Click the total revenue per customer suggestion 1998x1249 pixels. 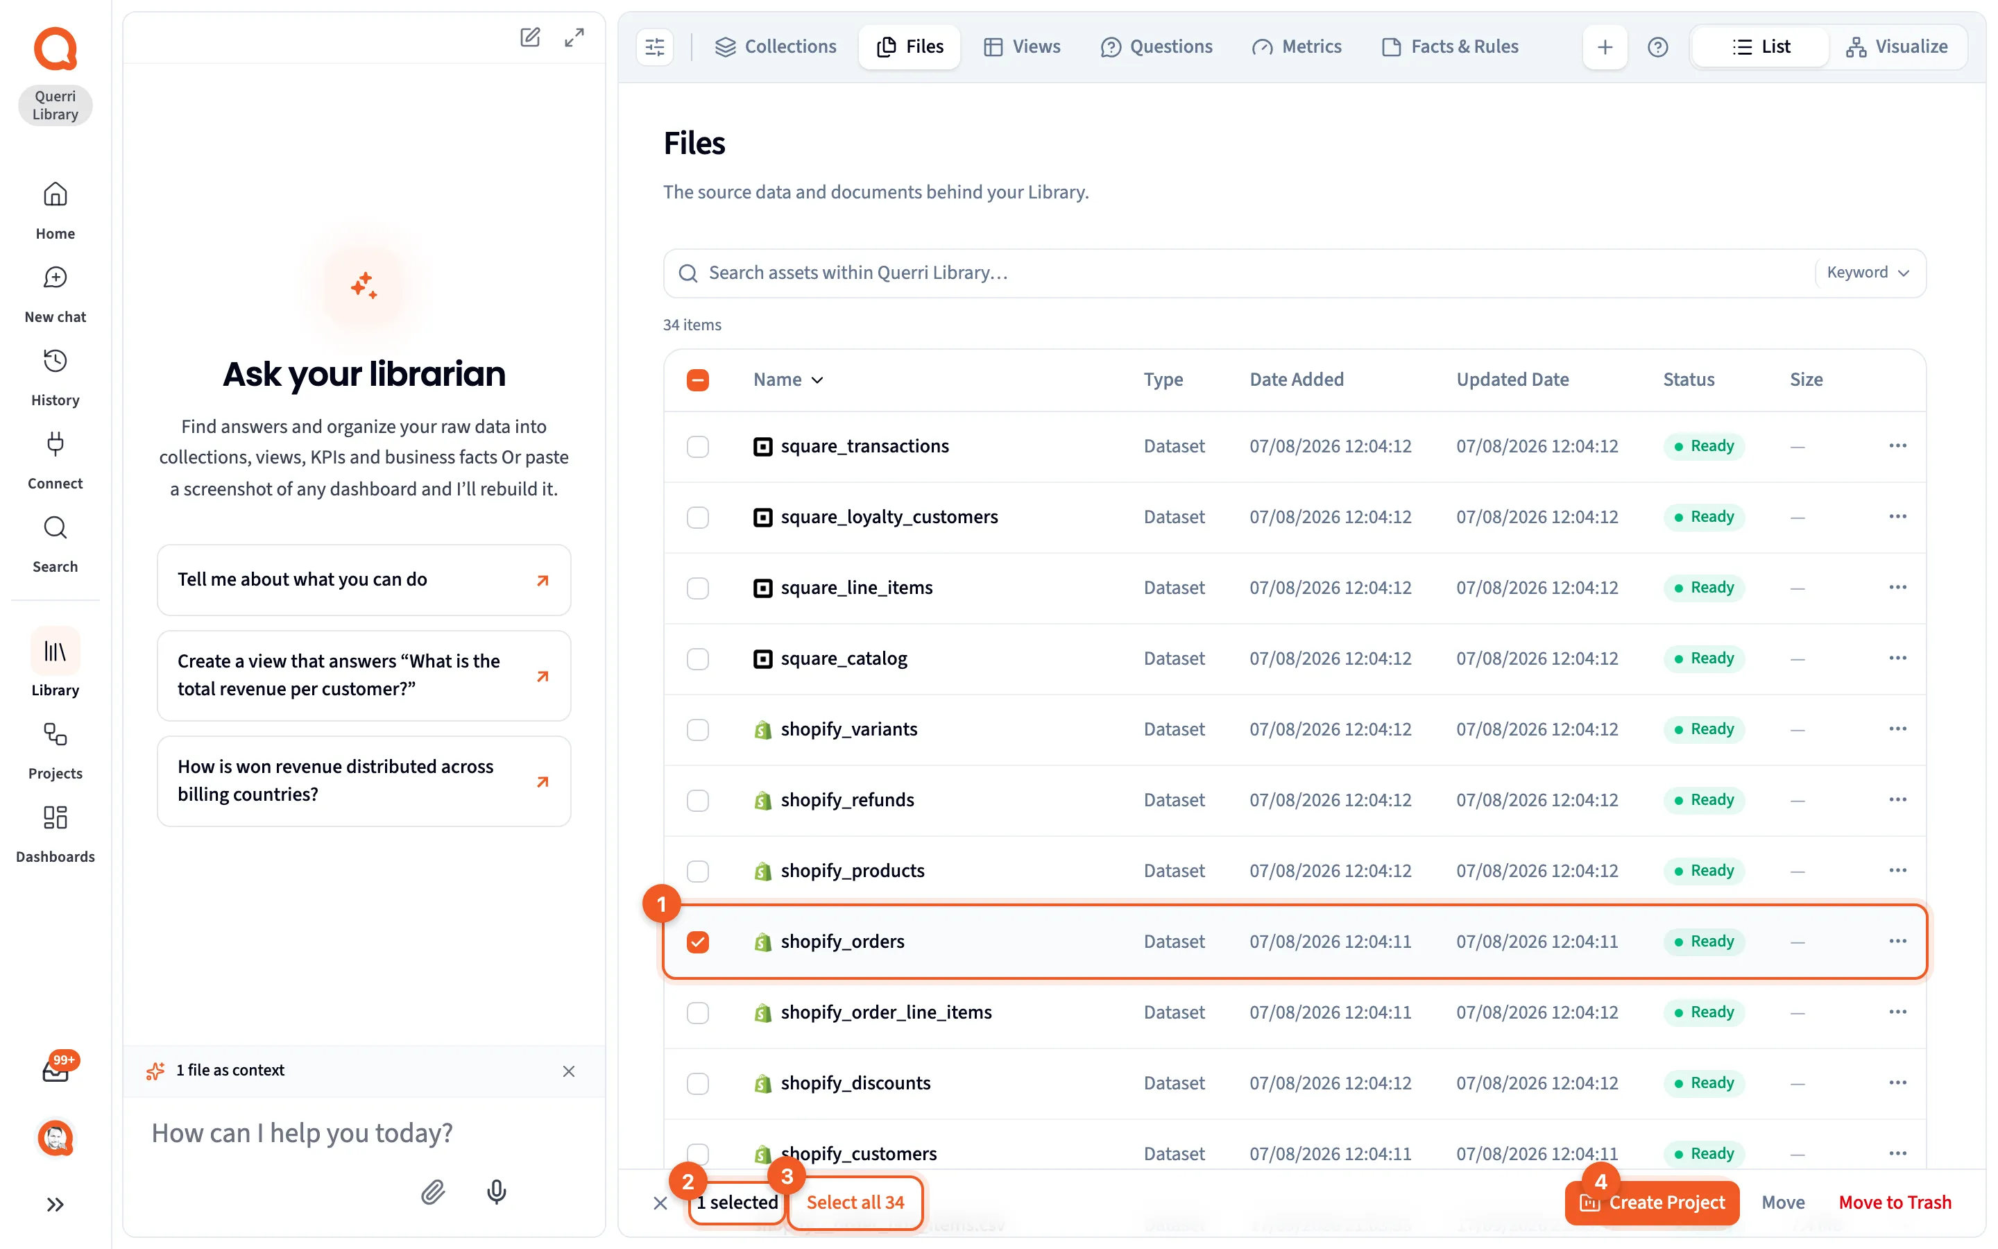[364, 676]
